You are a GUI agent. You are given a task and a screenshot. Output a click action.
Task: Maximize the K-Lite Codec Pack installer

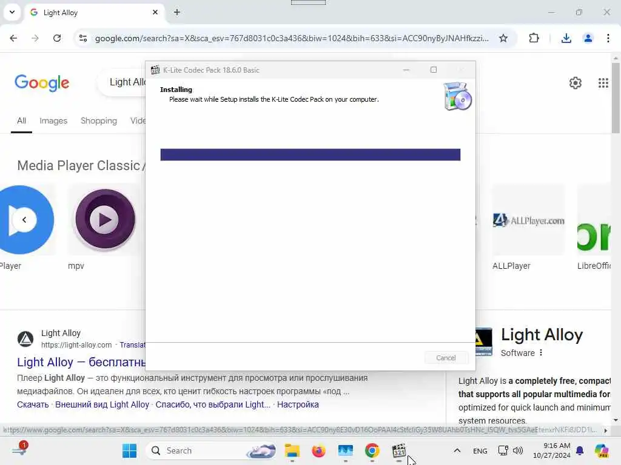coord(434,70)
